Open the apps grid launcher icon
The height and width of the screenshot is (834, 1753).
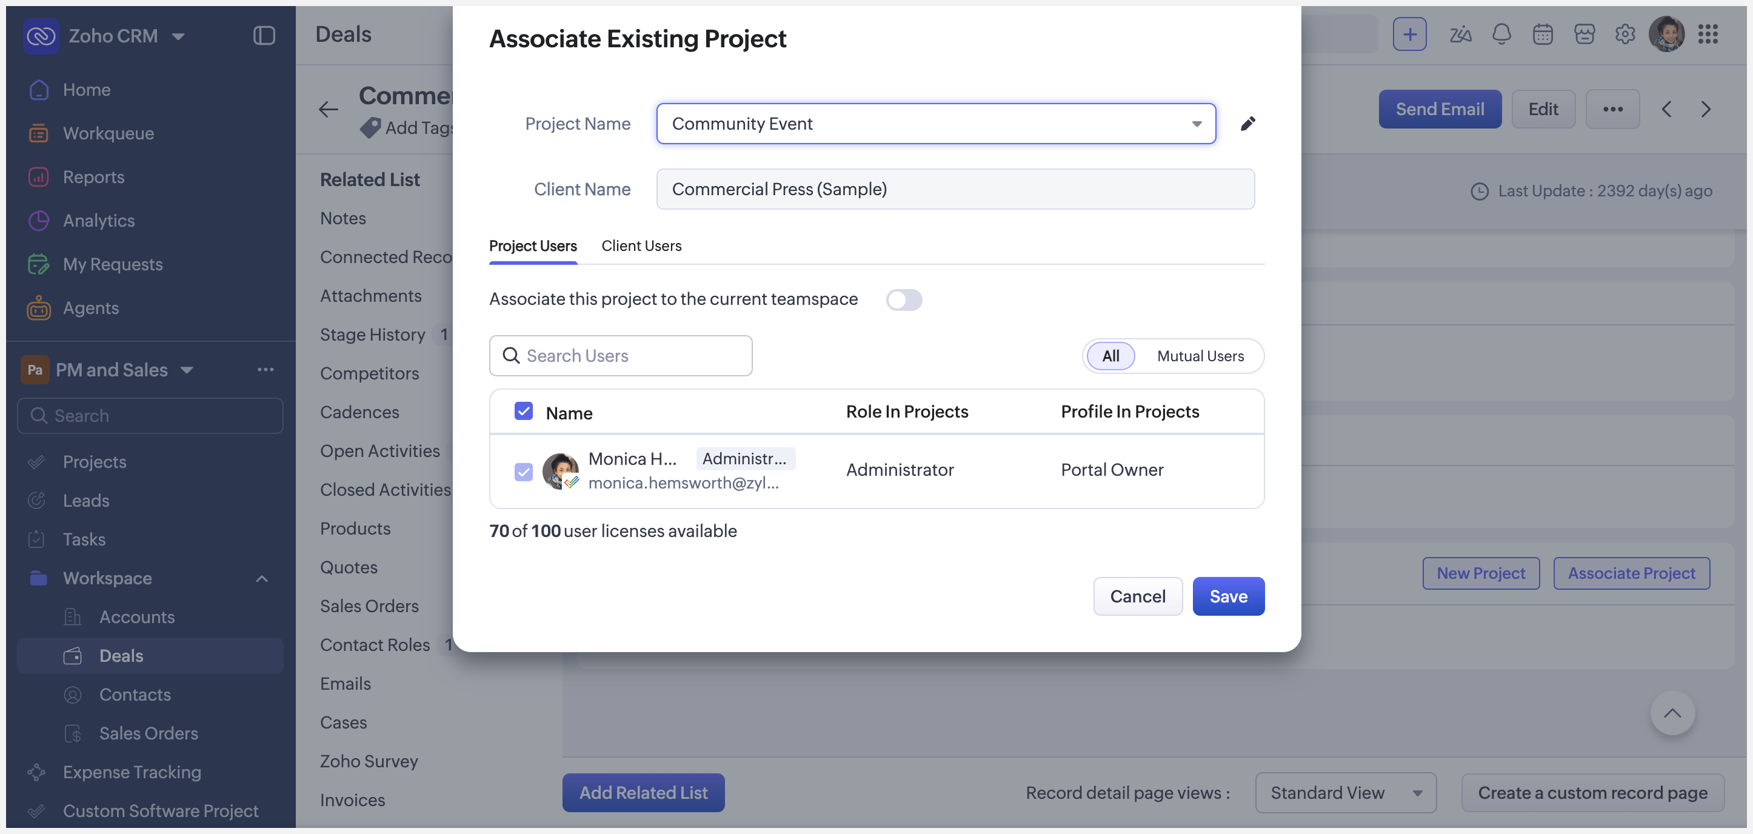pos(1708,34)
